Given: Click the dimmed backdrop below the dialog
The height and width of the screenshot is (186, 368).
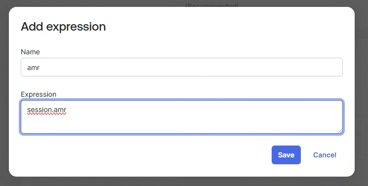Looking at the screenshot, I should tap(182, 182).
